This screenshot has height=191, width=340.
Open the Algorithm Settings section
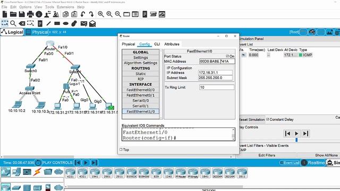coord(140,63)
